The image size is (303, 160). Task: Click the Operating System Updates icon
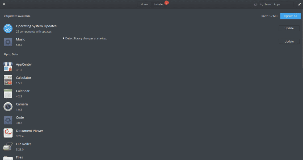8,29
